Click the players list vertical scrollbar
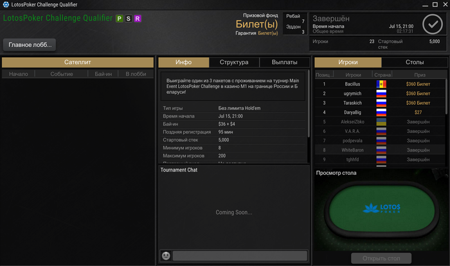 tap(446, 97)
